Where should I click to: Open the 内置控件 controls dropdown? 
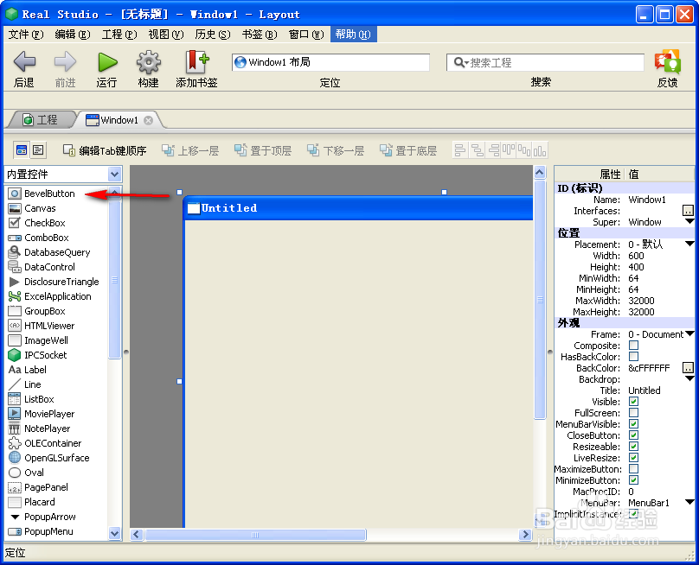click(x=114, y=175)
